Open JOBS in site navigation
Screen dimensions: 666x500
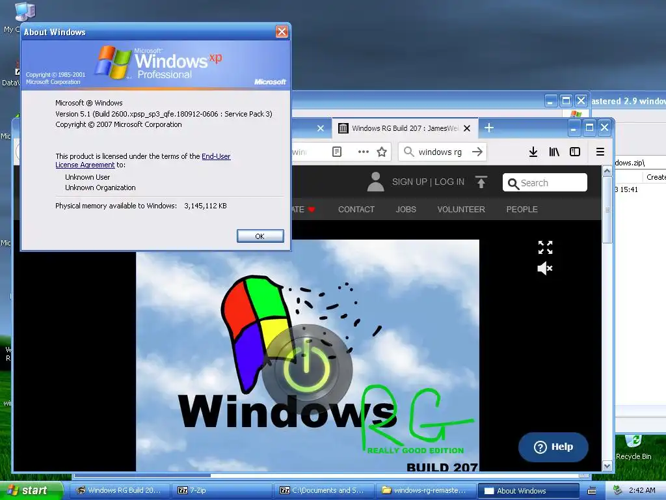tap(406, 209)
